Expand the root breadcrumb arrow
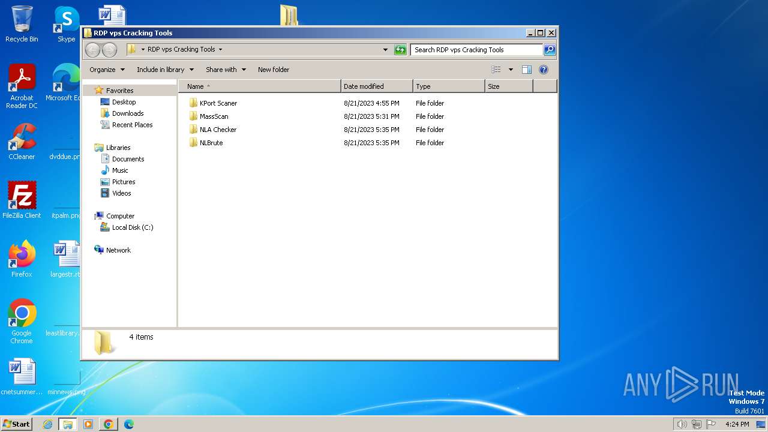Image resolution: width=768 pixels, height=432 pixels. pyautogui.click(x=143, y=50)
